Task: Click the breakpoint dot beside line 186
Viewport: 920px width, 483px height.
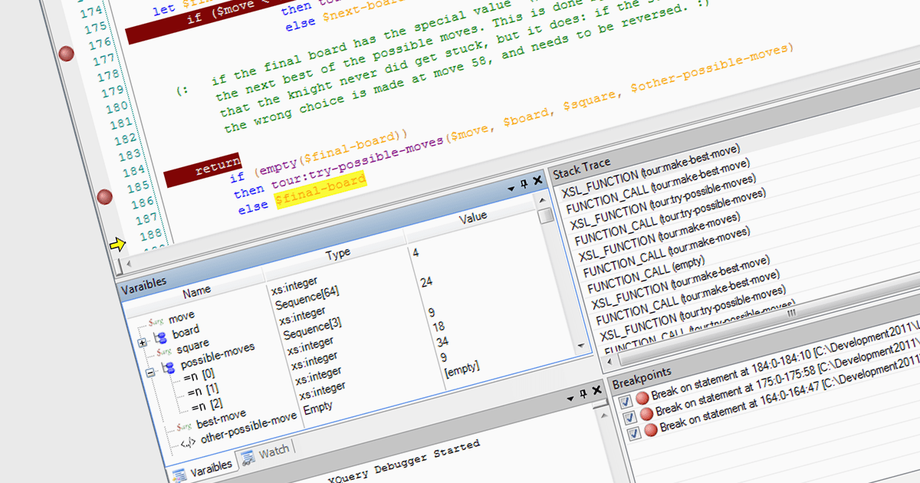Action: point(105,197)
